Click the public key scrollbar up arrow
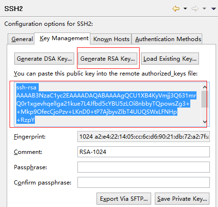Screen dimensions: 218x207 click(205, 87)
